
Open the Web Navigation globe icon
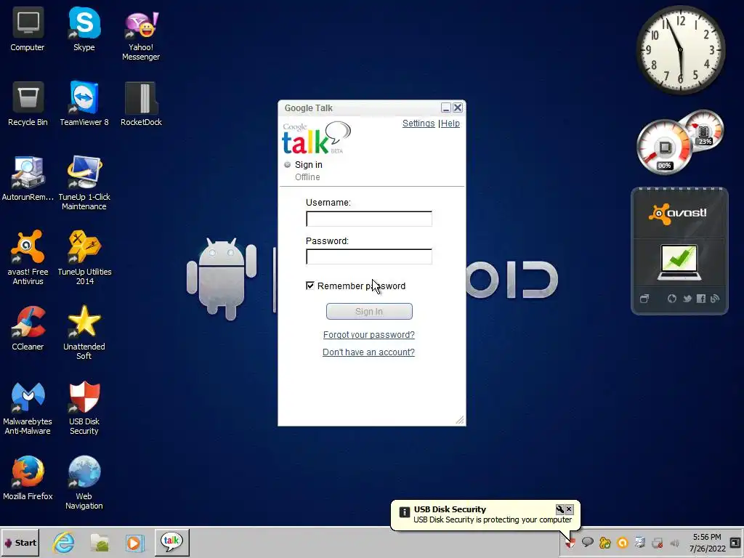[84, 483]
